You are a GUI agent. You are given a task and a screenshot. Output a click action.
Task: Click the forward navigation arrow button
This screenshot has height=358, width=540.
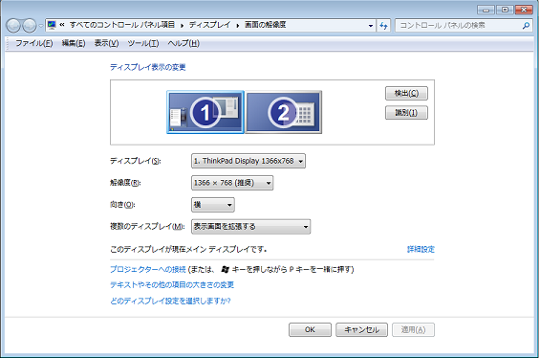tap(30, 25)
